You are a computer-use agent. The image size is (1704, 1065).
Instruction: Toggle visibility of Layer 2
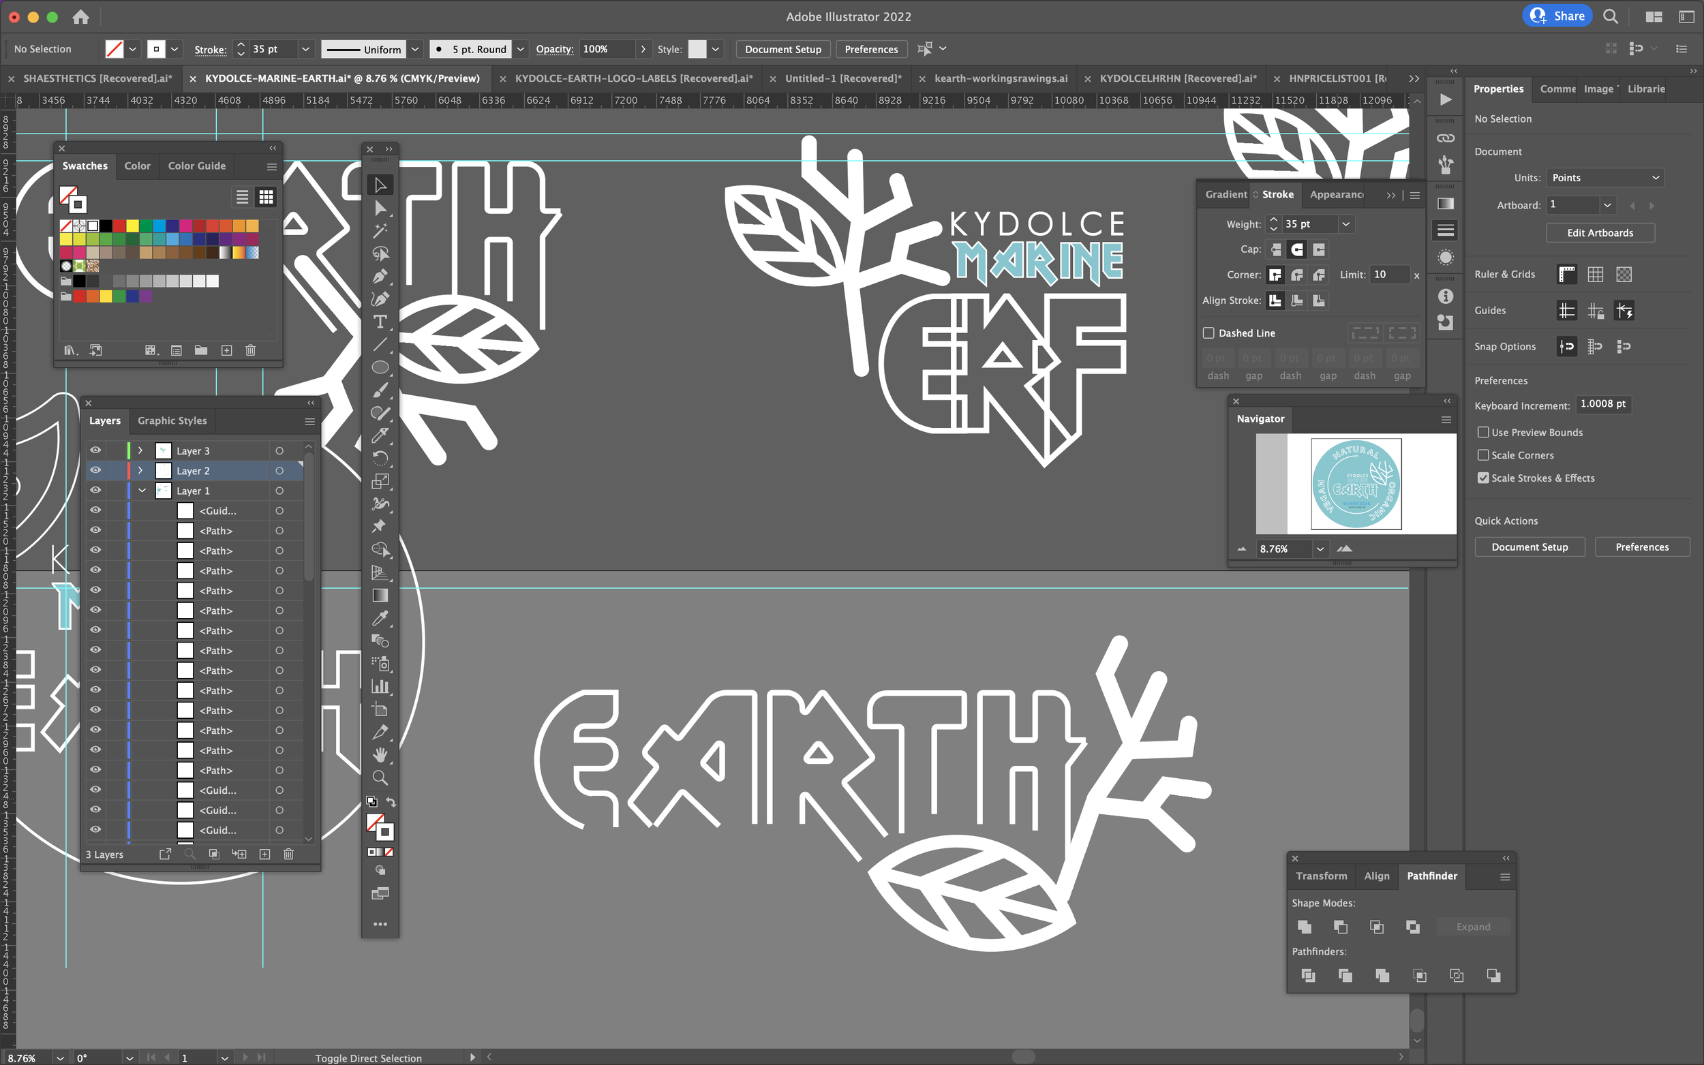pyautogui.click(x=95, y=469)
